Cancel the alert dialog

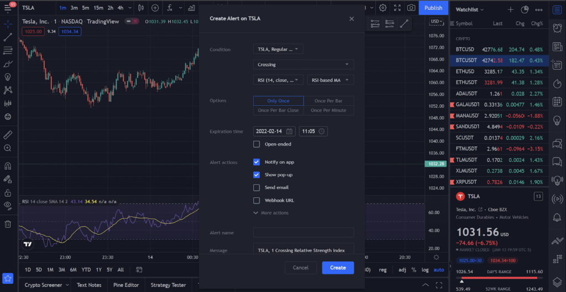(300, 268)
